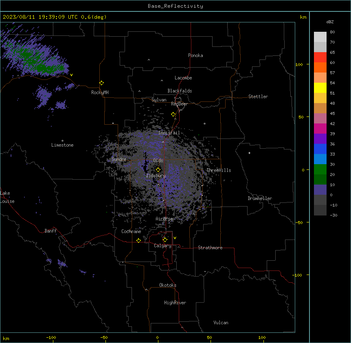Click the x-axis -100 km tick label

point(51,338)
